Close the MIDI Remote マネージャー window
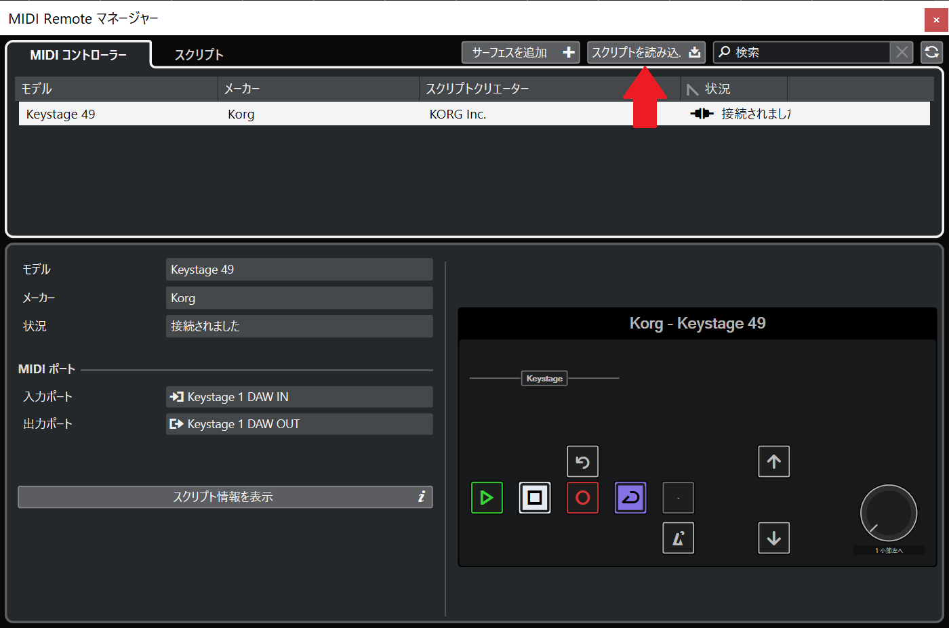Image resolution: width=949 pixels, height=628 pixels. pyautogui.click(x=936, y=20)
